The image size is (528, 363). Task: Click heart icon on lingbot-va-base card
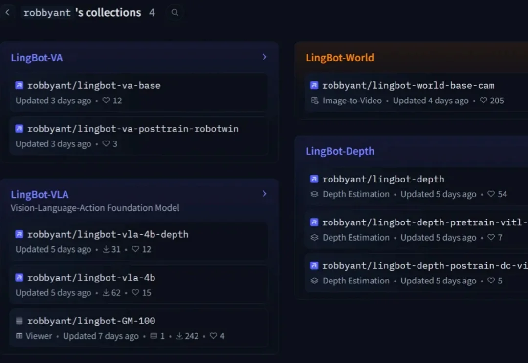[106, 101]
